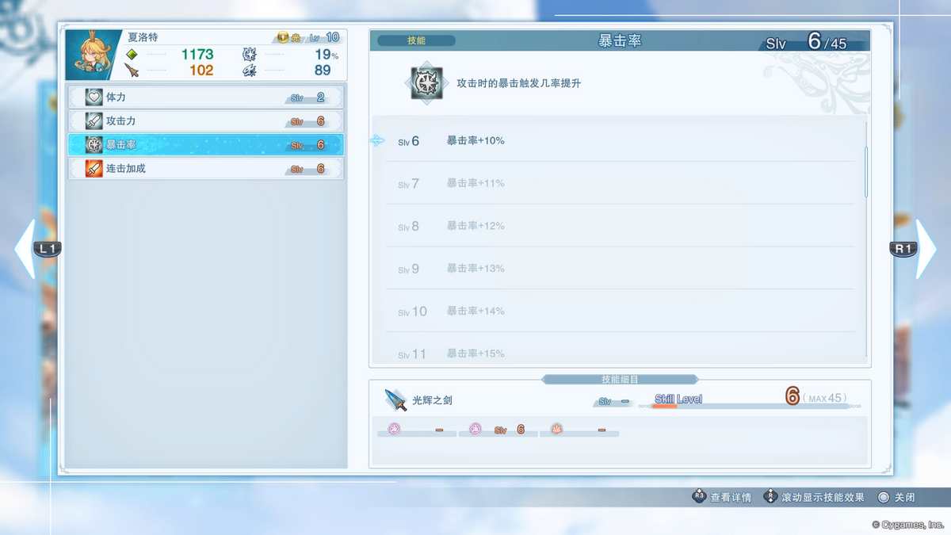The height and width of the screenshot is (535, 951).
Task: Click the light element icon beside Lv 10
Action: click(x=283, y=37)
